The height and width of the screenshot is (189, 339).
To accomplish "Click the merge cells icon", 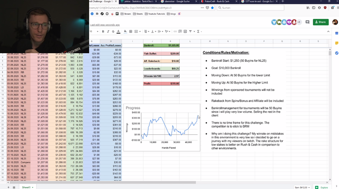I will (x=136, y=31).
